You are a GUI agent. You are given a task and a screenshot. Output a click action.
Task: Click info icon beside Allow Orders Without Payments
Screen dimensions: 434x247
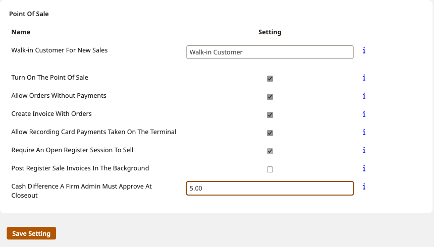(364, 96)
